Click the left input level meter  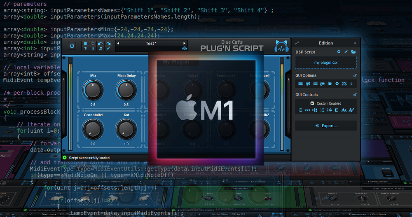pyautogui.click(x=70, y=104)
